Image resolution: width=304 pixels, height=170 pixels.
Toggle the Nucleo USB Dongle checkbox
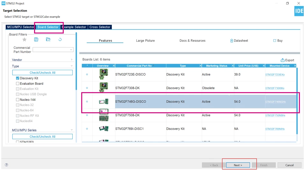coord(18,94)
